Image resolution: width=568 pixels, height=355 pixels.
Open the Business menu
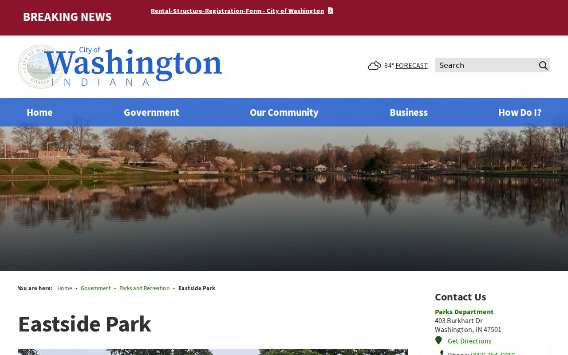[x=409, y=112]
